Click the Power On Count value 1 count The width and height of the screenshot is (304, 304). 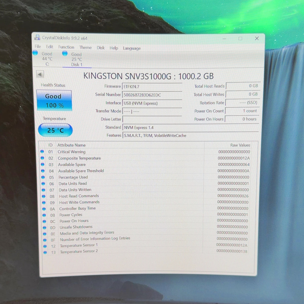pyautogui.click(x=242, y=111)
